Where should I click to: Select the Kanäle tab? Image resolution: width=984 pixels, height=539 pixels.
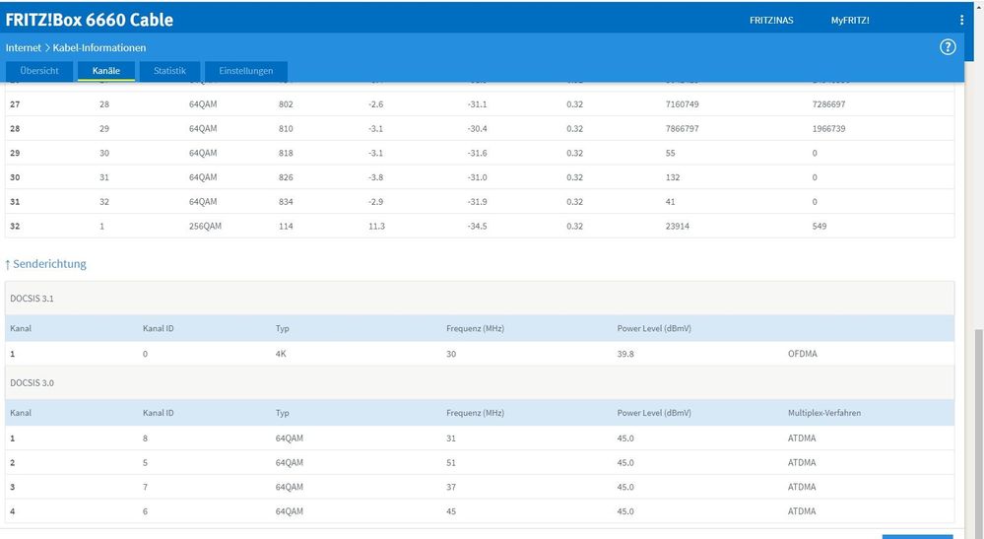tap(106, 71)
